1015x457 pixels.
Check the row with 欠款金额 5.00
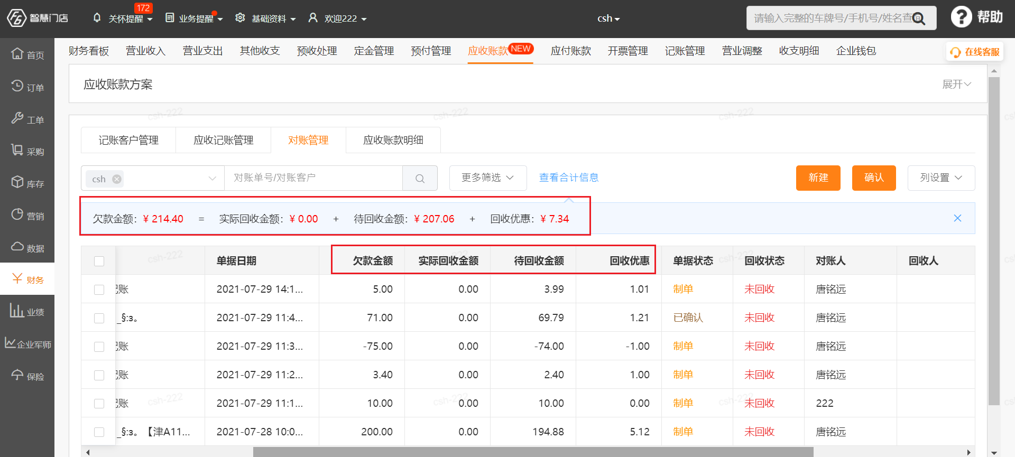click(x=99, y=290)
